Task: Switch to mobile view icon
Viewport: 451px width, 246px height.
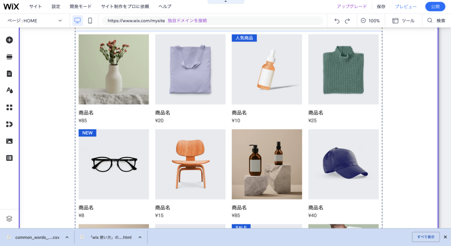Action: click(x=90, y=21)
